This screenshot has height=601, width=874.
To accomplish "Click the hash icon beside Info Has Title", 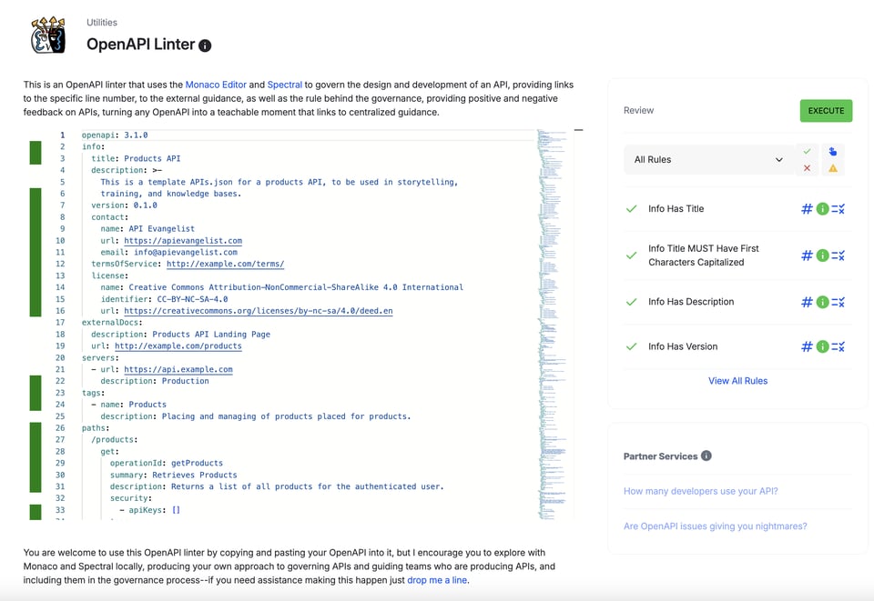I will click(807, 209).
